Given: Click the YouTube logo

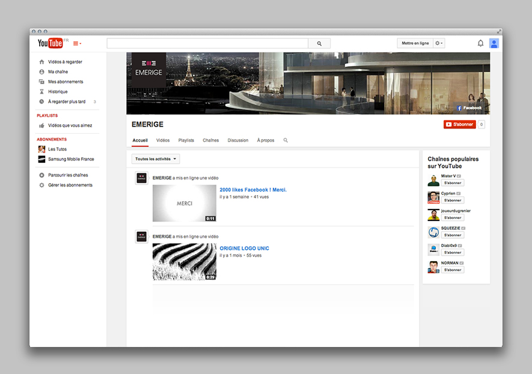Looking at the screenshot, I should tap(50, 43).
